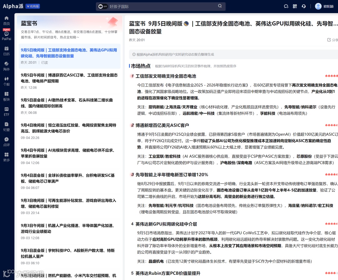This screenshot has height=280, width=338.
Task: Click the user avatar icon
Action: click(x=318, y=6)
